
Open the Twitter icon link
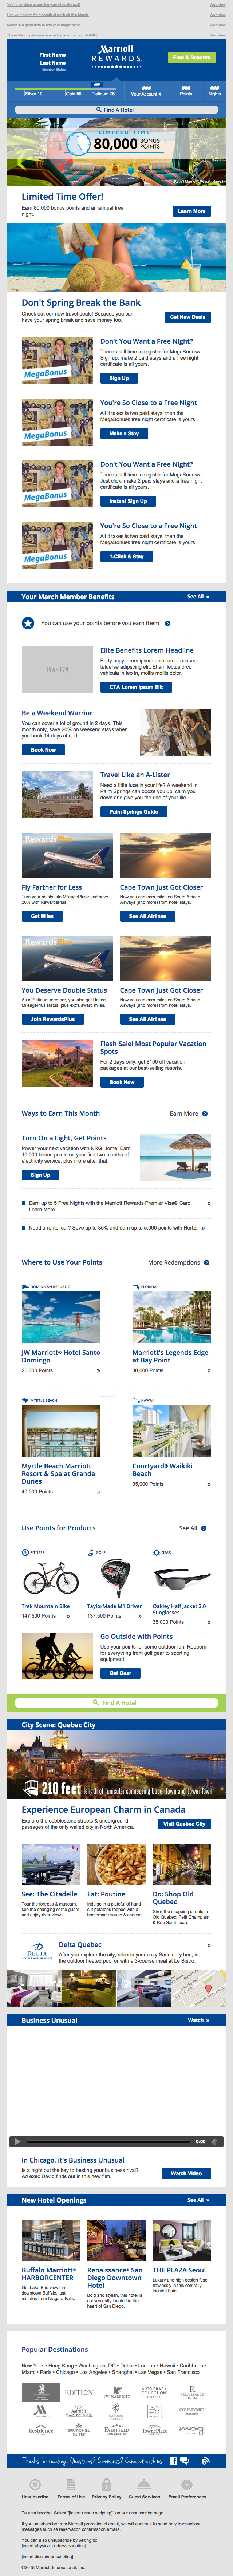[185, 2461]
